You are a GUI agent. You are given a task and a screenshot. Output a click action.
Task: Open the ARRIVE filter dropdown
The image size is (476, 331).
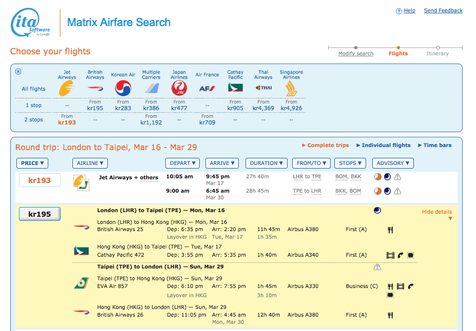pyautogui.click(x=222, y=163)
